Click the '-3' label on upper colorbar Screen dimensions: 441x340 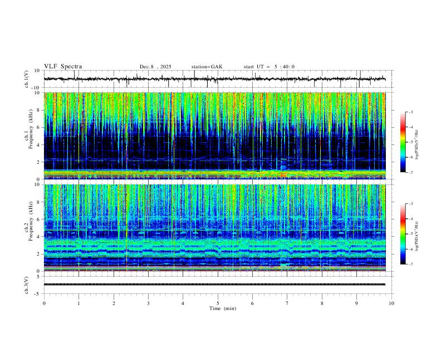coord(411,112)
